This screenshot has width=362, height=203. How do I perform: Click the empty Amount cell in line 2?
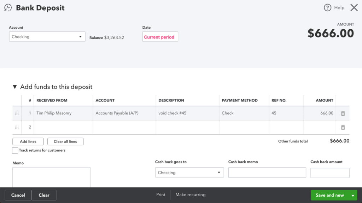tap(320, 127)
